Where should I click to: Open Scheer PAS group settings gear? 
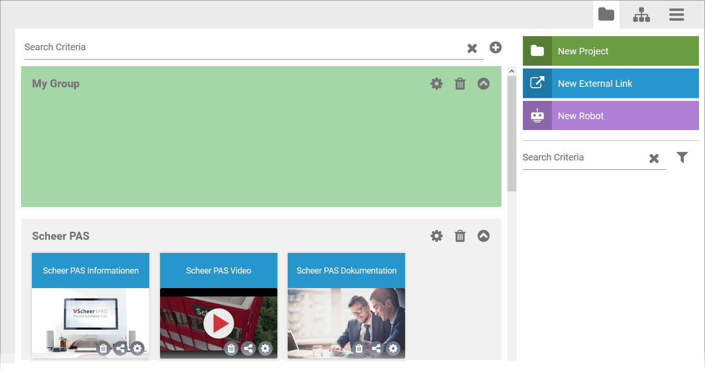[x=437, y=236]
